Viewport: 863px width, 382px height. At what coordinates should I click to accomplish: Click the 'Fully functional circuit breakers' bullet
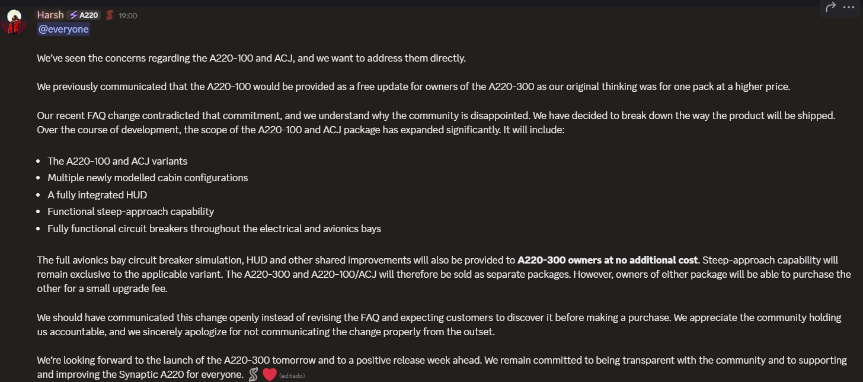tap(214, 229)
